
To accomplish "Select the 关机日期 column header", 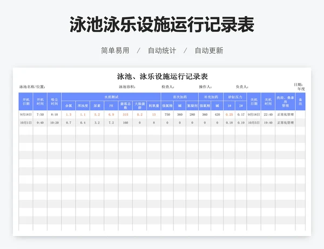I will click(254, 102).
